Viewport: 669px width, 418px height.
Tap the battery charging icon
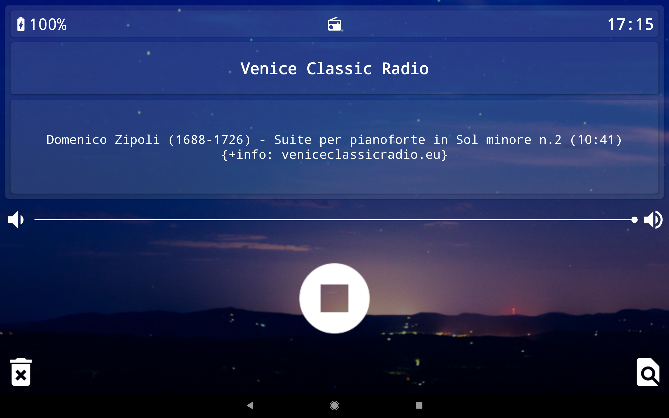click(21, 24)
